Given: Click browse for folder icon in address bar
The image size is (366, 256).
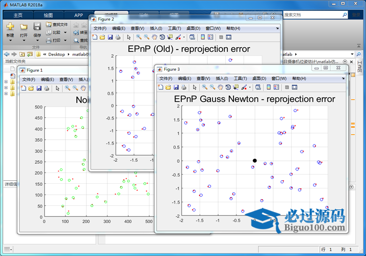Looking at the screenshot, I should (x=30, y=54).
